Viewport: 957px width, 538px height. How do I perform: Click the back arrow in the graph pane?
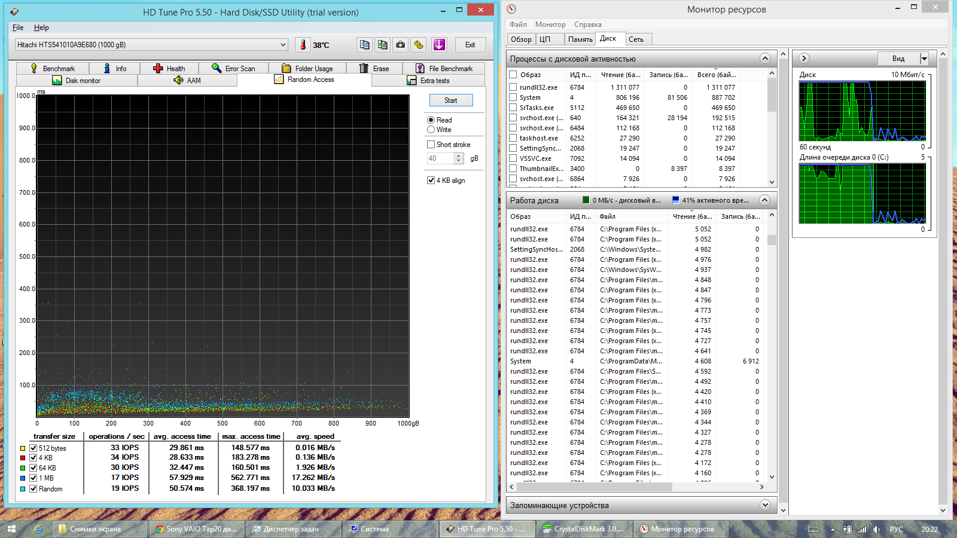coord(804,58)
